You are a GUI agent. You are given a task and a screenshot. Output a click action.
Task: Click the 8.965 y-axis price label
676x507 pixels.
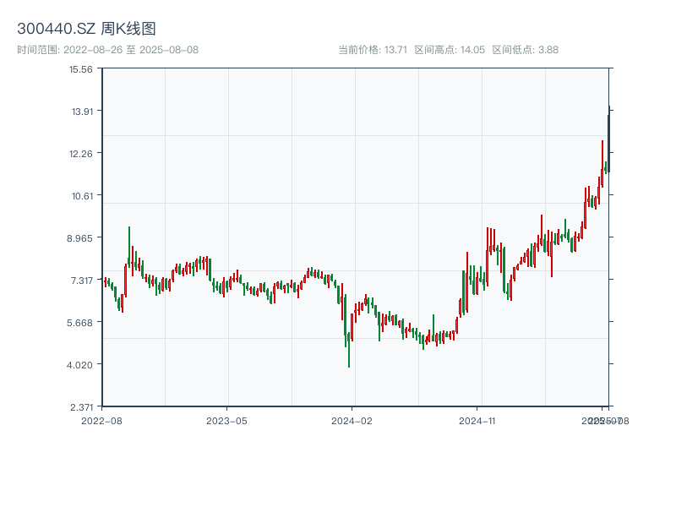coord(80,237)
